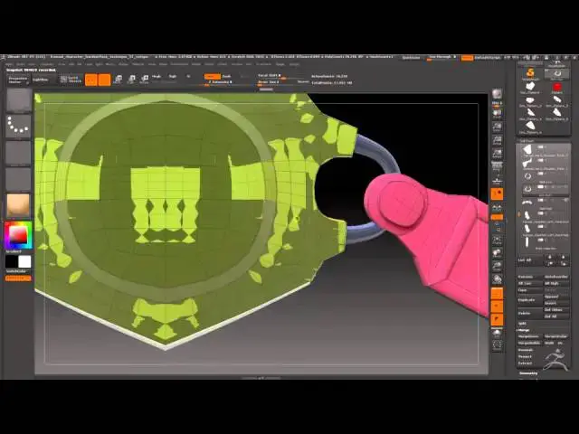Toggle visibility of first subtool row

coord(541,147)
